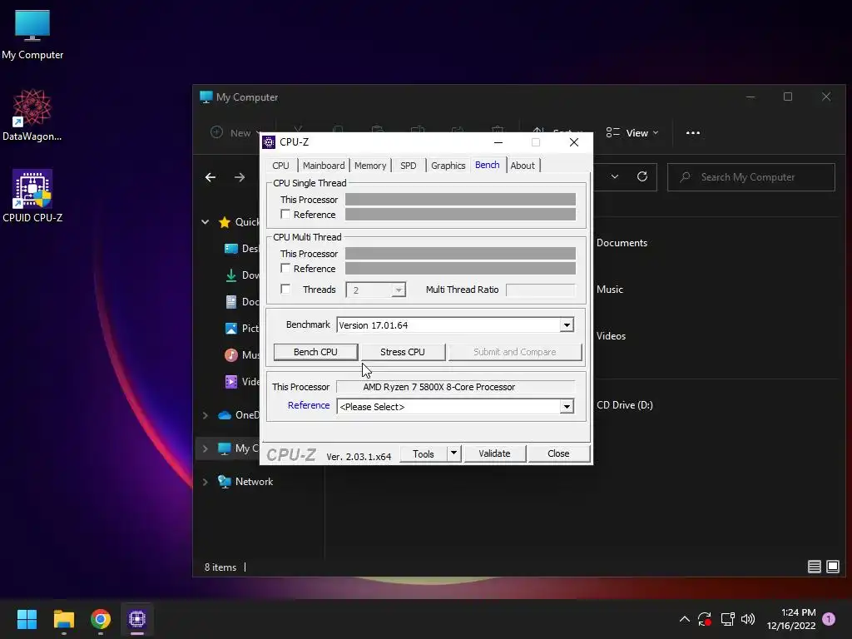
Task: Open the My Computer desktop icon
Action: [x=32, y=35]
